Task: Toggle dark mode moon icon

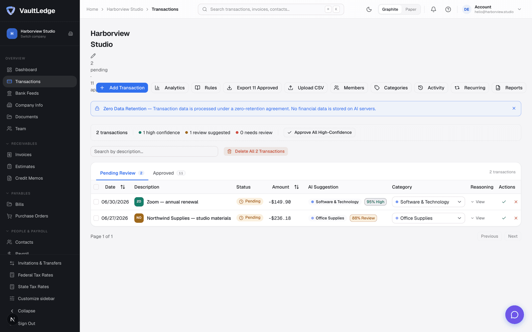Action: point(369,9)
